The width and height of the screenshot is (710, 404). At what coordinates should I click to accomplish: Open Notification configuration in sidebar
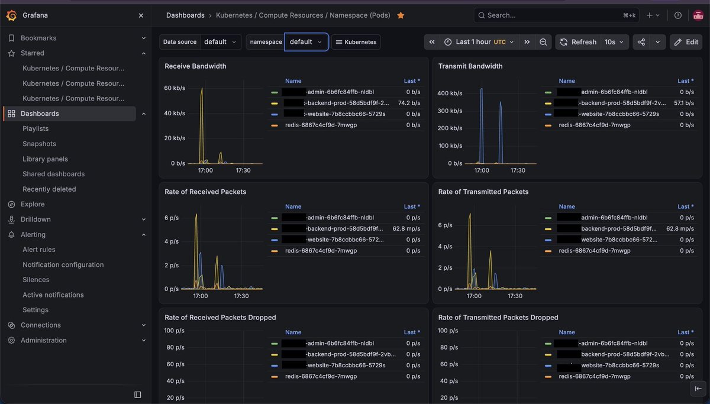[x=63, y=265]
